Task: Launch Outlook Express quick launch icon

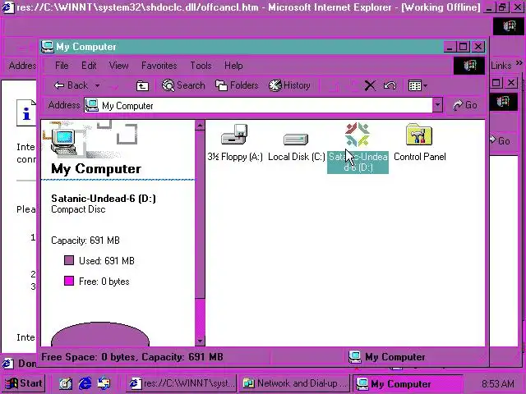Action: click(104, 383)
